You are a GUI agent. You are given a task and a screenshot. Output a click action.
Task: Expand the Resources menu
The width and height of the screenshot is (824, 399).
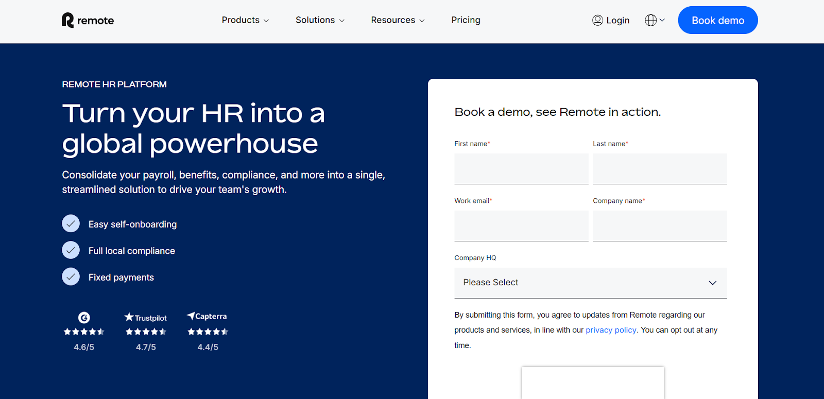tap(398, 20)
